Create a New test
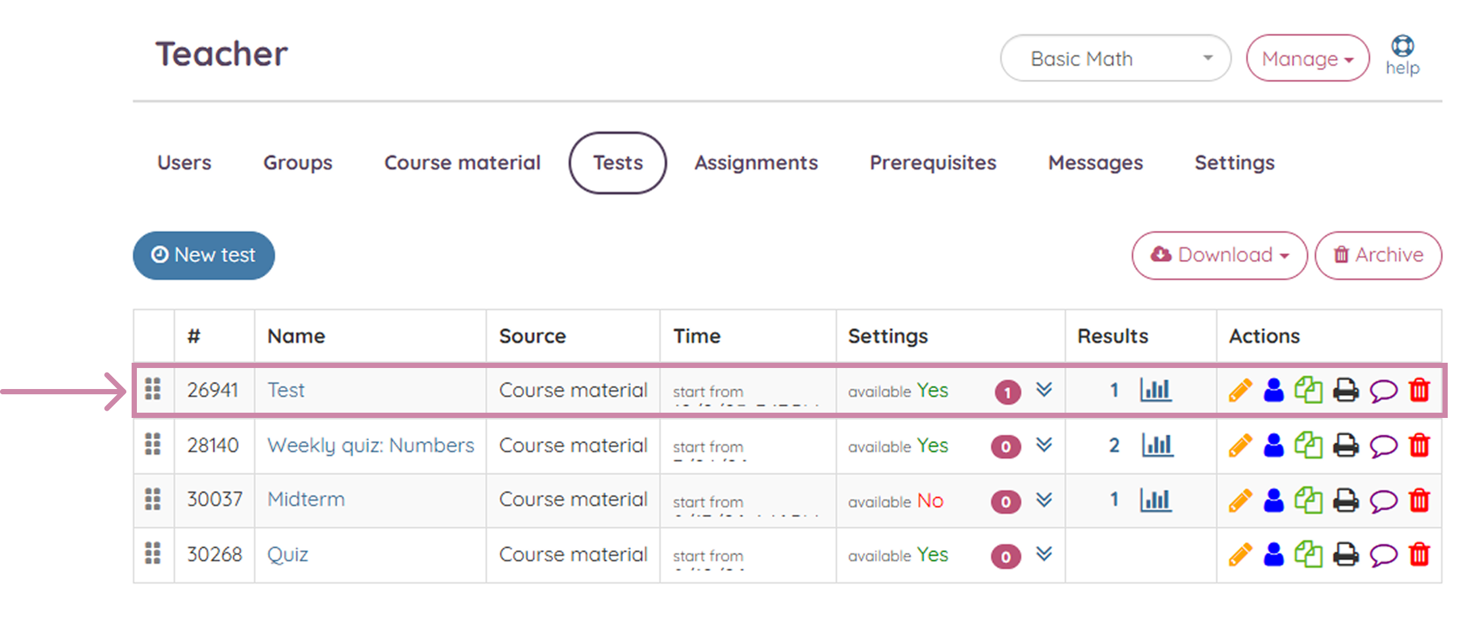1478x644 pixels. (204, 255)
